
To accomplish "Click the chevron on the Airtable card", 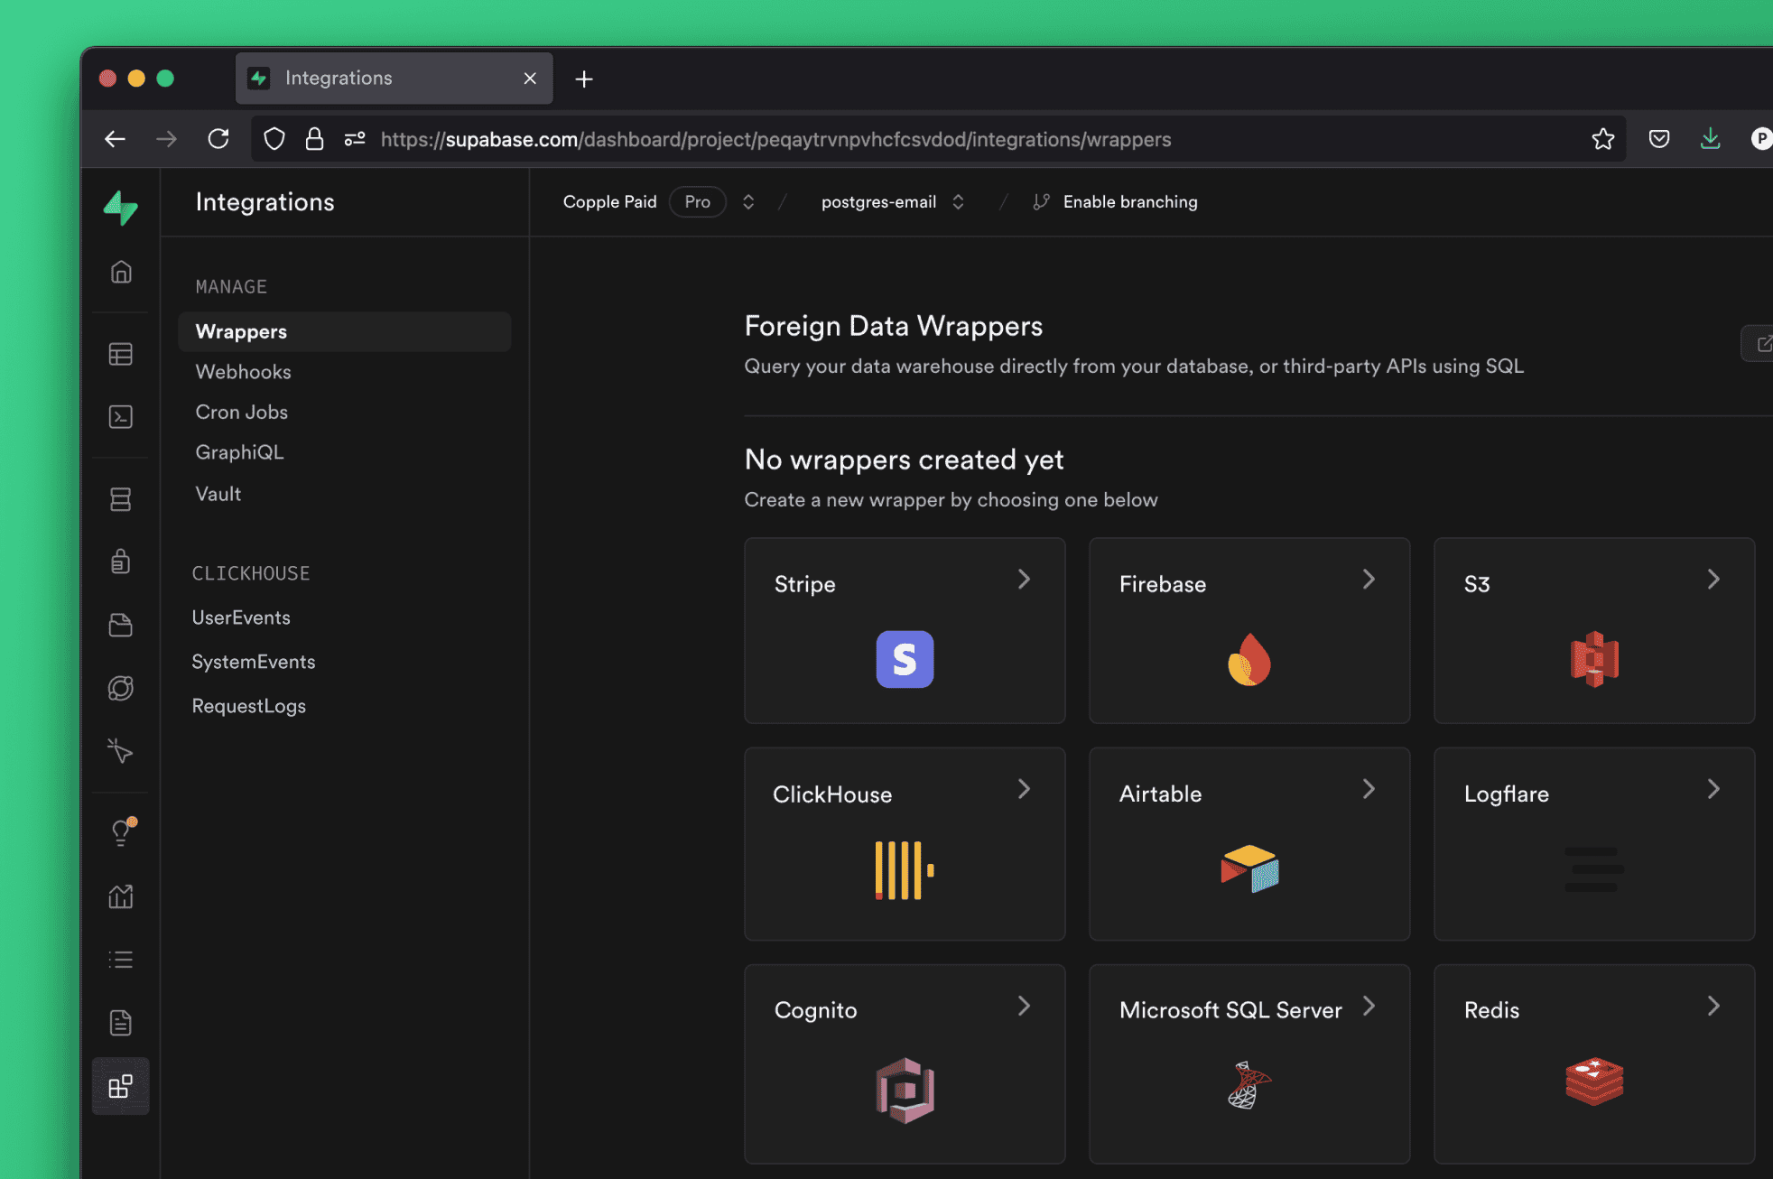I will click(x=1369, y=789).
